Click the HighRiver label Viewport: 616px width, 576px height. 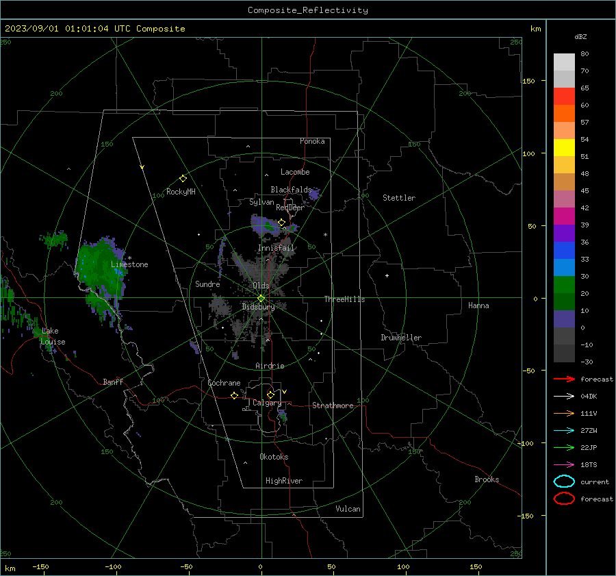[x=284, y=481]
